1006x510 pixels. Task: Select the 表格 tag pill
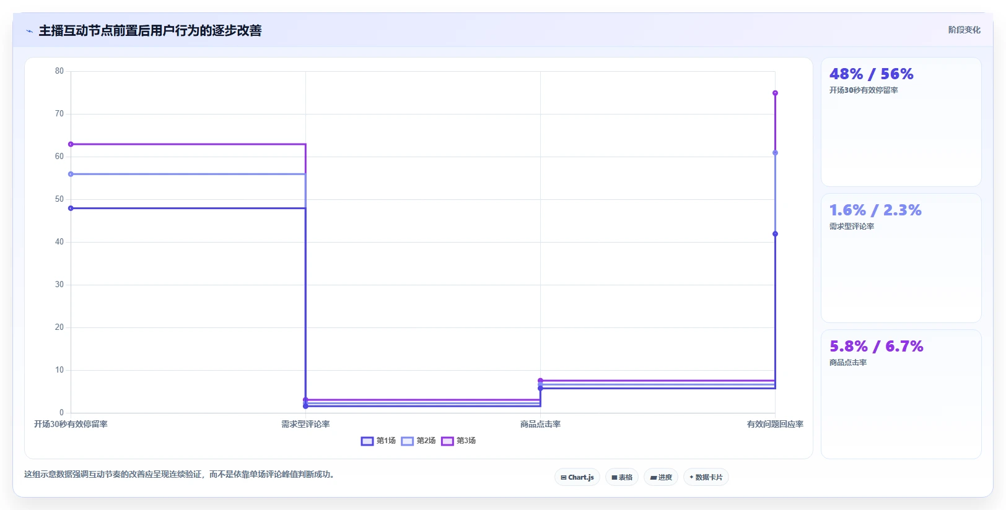622,477
